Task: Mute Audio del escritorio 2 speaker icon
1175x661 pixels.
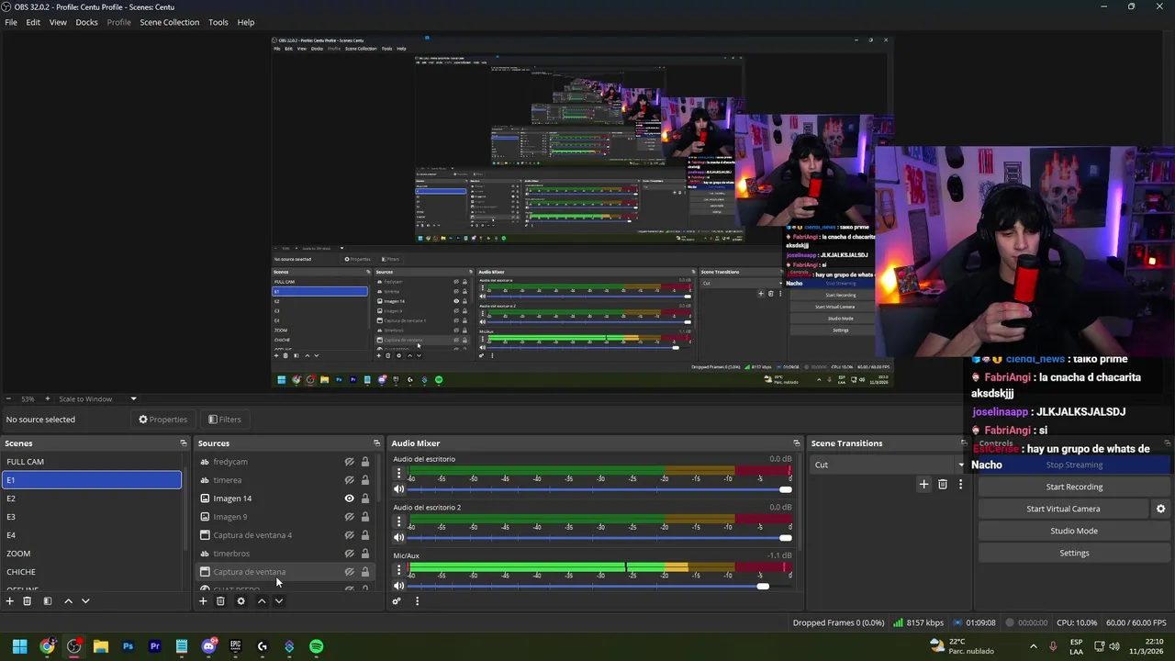Action: click(398, 537)
